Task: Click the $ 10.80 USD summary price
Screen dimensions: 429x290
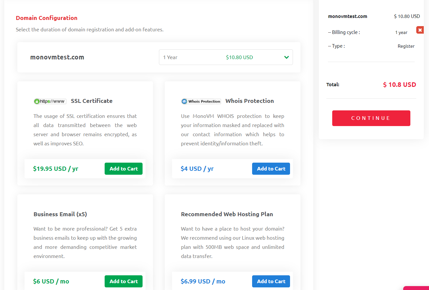Action: click(407, 16)
